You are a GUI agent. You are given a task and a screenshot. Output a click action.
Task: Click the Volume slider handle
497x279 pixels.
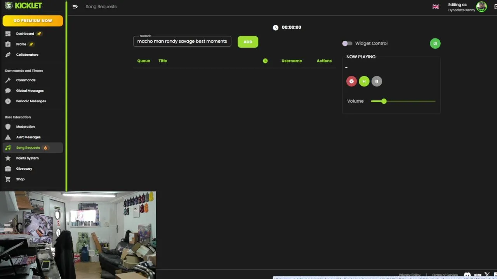pyautogui.click(x=384, y=101)
